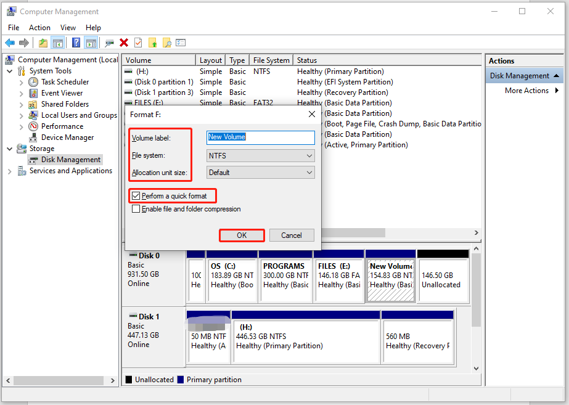Open the File system dropdown
This screenshot has height=405, width=569.
pos(261,157)
